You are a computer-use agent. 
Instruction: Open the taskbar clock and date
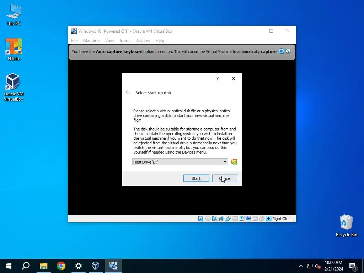(333, 266)
